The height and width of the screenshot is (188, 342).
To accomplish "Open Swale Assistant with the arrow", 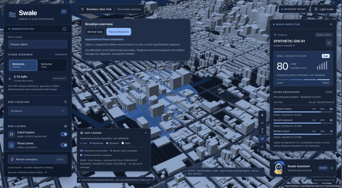I will (x=331, y=168).
